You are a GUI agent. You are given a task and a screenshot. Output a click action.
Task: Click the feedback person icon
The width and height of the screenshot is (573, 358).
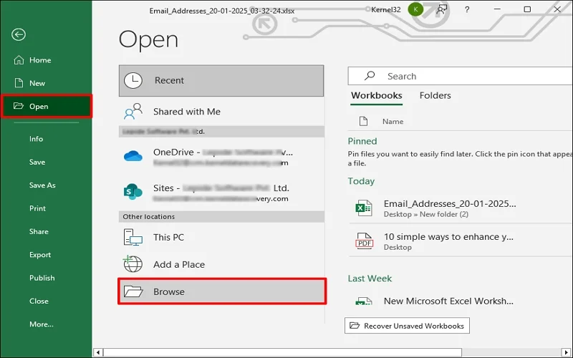click(x=441, y=9)
